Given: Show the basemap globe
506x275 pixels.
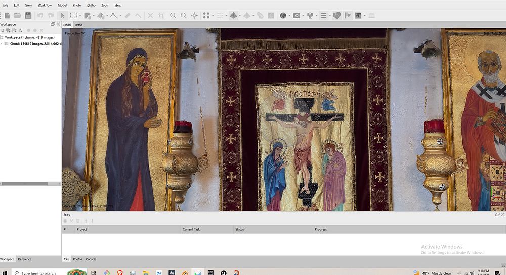Looking at the screenshot, I should click(x=283, y=16).
